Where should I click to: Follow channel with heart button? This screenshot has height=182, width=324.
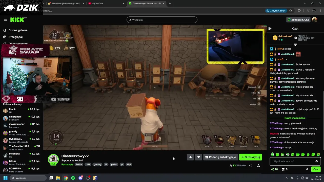click(199, 157)
